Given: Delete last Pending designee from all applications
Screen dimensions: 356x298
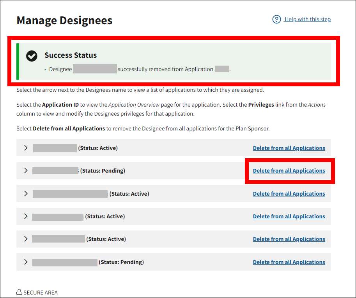Looking at the screenshot, I should coord(289,262).
